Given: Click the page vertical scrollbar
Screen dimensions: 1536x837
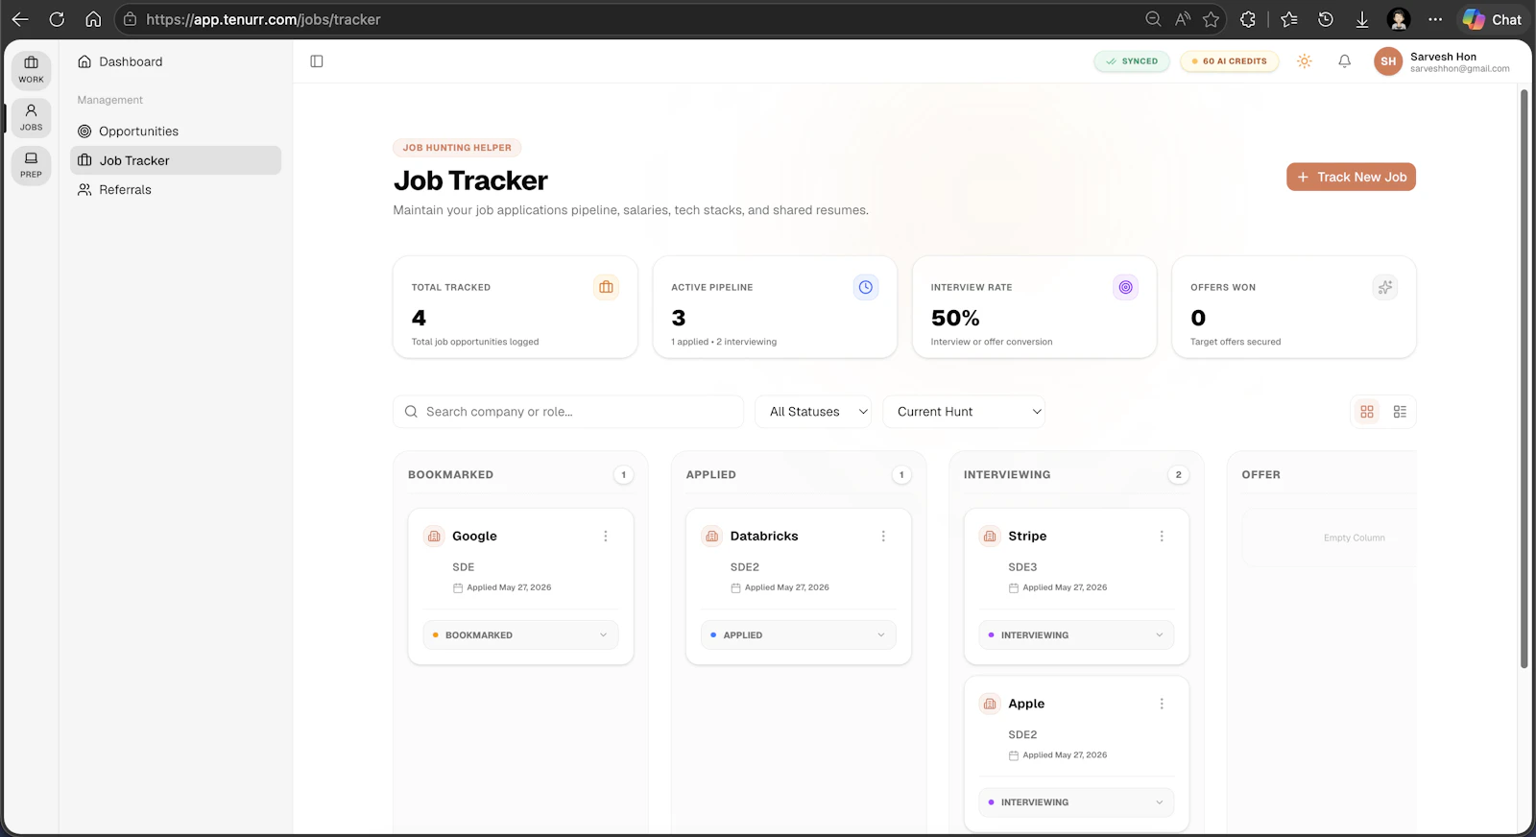Looking at the screenshot, I should 1524,379.
